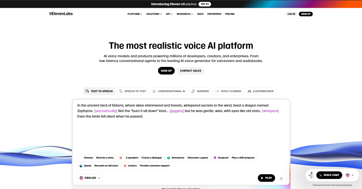Switch to the Dubbing tab
Screen dimensions: 362x189
pos(200,91)
